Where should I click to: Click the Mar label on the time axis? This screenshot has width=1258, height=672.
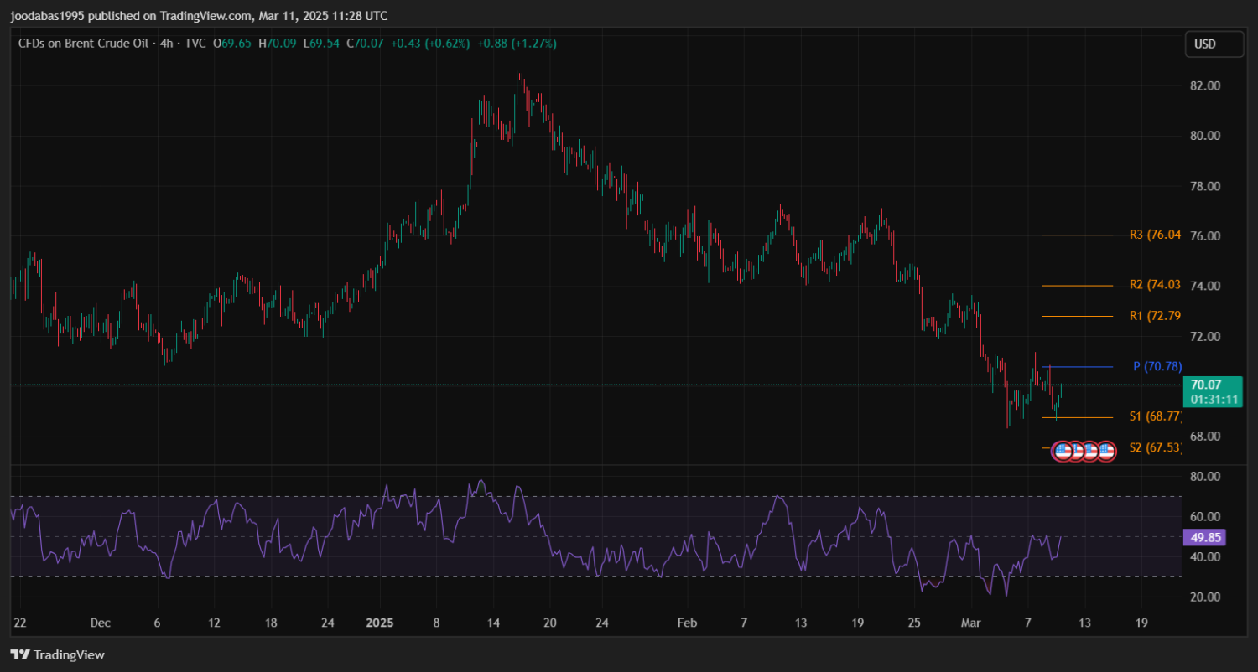coord(971,623)
